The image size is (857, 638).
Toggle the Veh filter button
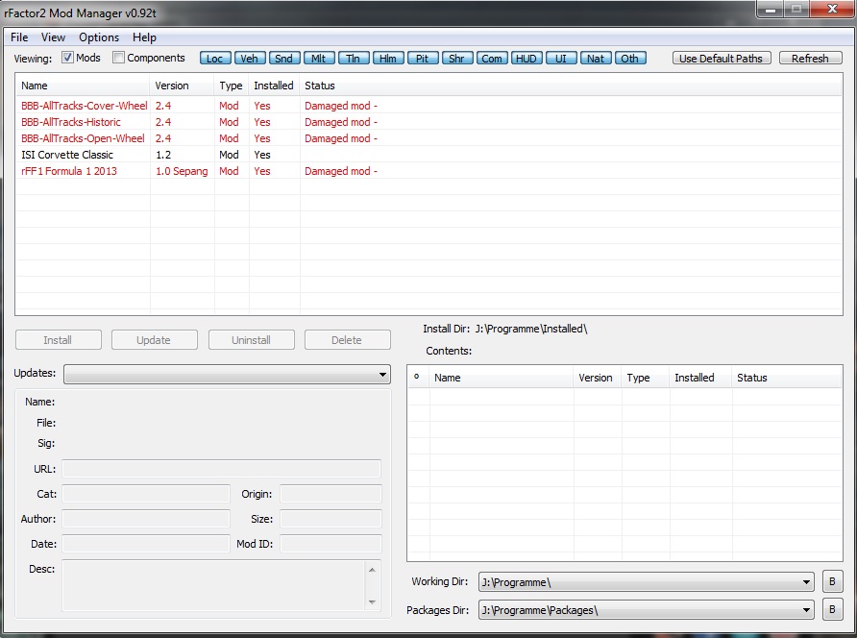coord(250,59)
